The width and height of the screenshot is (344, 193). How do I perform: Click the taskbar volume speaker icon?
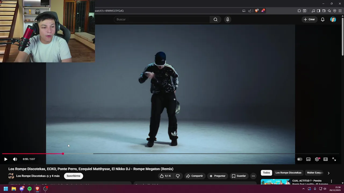325,189
